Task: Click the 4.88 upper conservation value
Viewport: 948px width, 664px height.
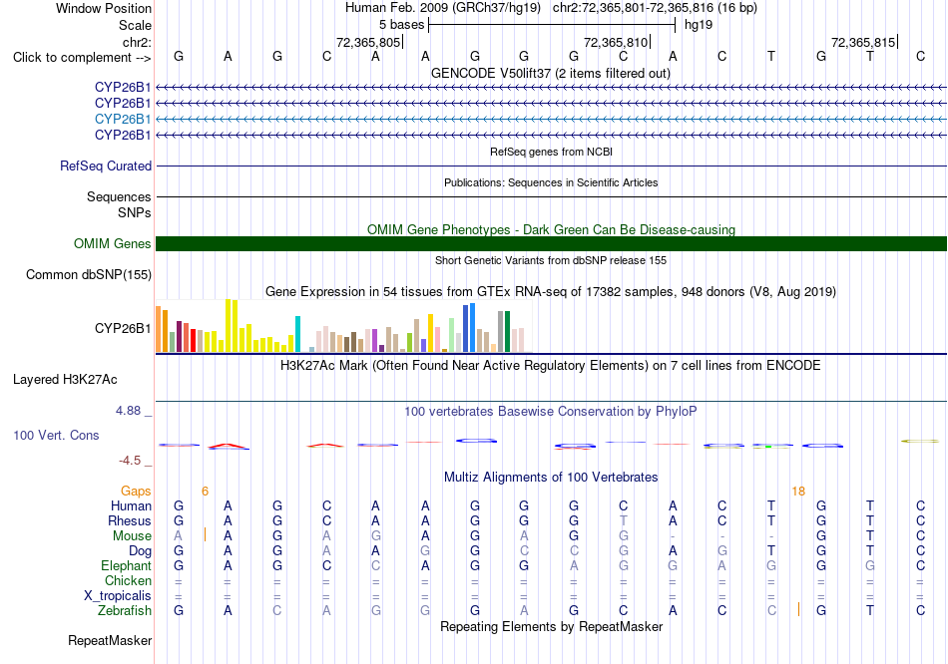Action: coord(128,410)
